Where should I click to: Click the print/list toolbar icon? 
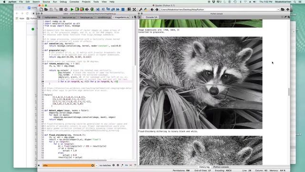61,10
